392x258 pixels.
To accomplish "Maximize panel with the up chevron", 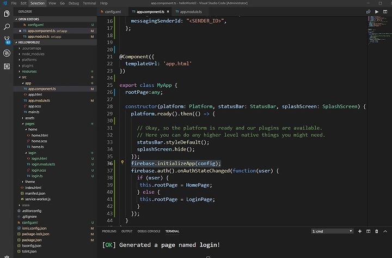I will point(385,231).
